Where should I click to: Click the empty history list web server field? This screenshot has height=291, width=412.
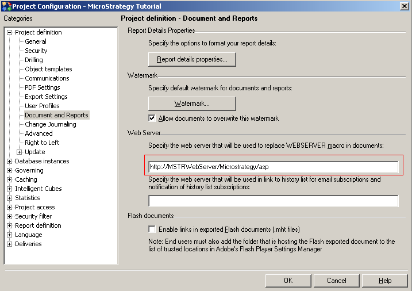[273, 201]
